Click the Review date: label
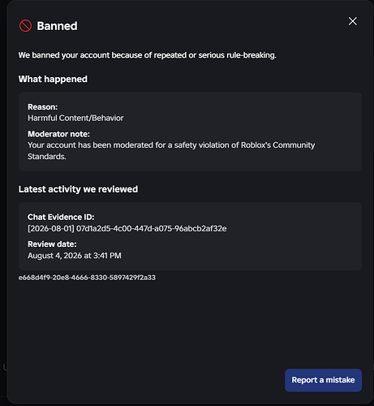The height and width of the screenshot is (406, 374). click(x=52, y=244)
